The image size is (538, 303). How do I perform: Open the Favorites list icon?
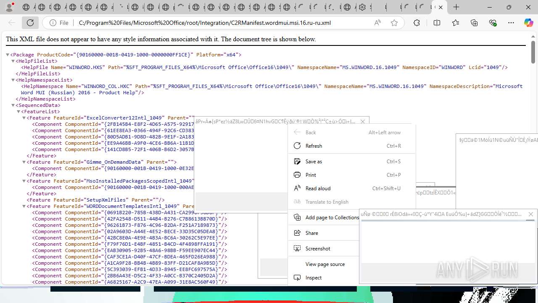tap(456, 23)
